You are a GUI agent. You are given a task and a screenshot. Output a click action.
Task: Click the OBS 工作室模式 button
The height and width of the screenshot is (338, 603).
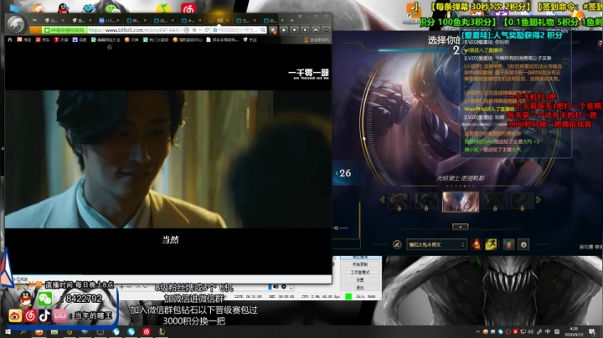[360, 272]
